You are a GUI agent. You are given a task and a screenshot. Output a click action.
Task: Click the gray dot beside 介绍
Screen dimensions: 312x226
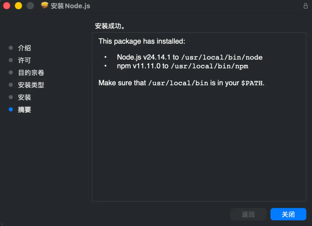coord(11,48)
